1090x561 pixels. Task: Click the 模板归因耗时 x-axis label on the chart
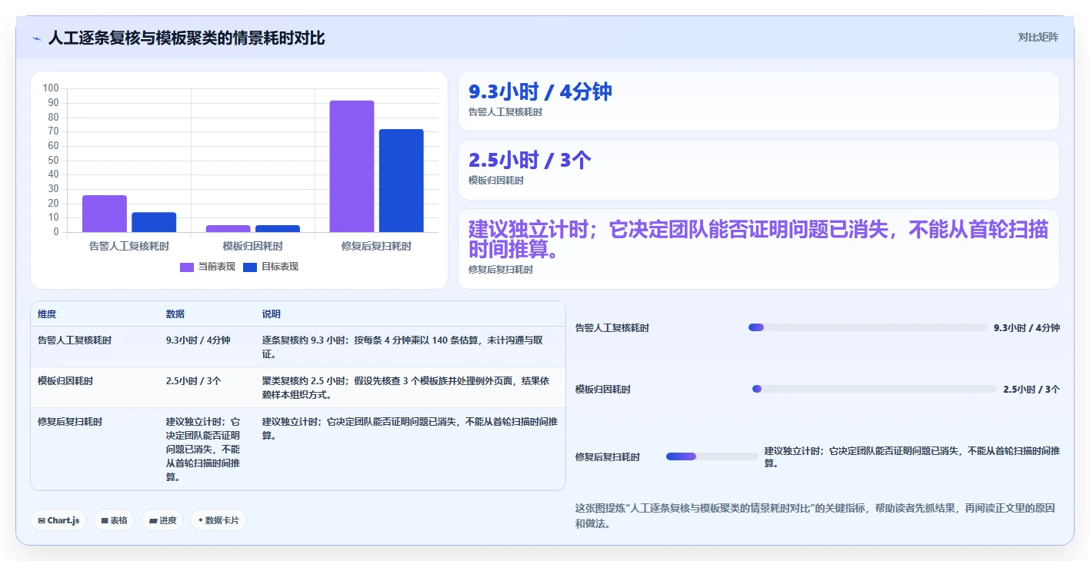[253, 247]
